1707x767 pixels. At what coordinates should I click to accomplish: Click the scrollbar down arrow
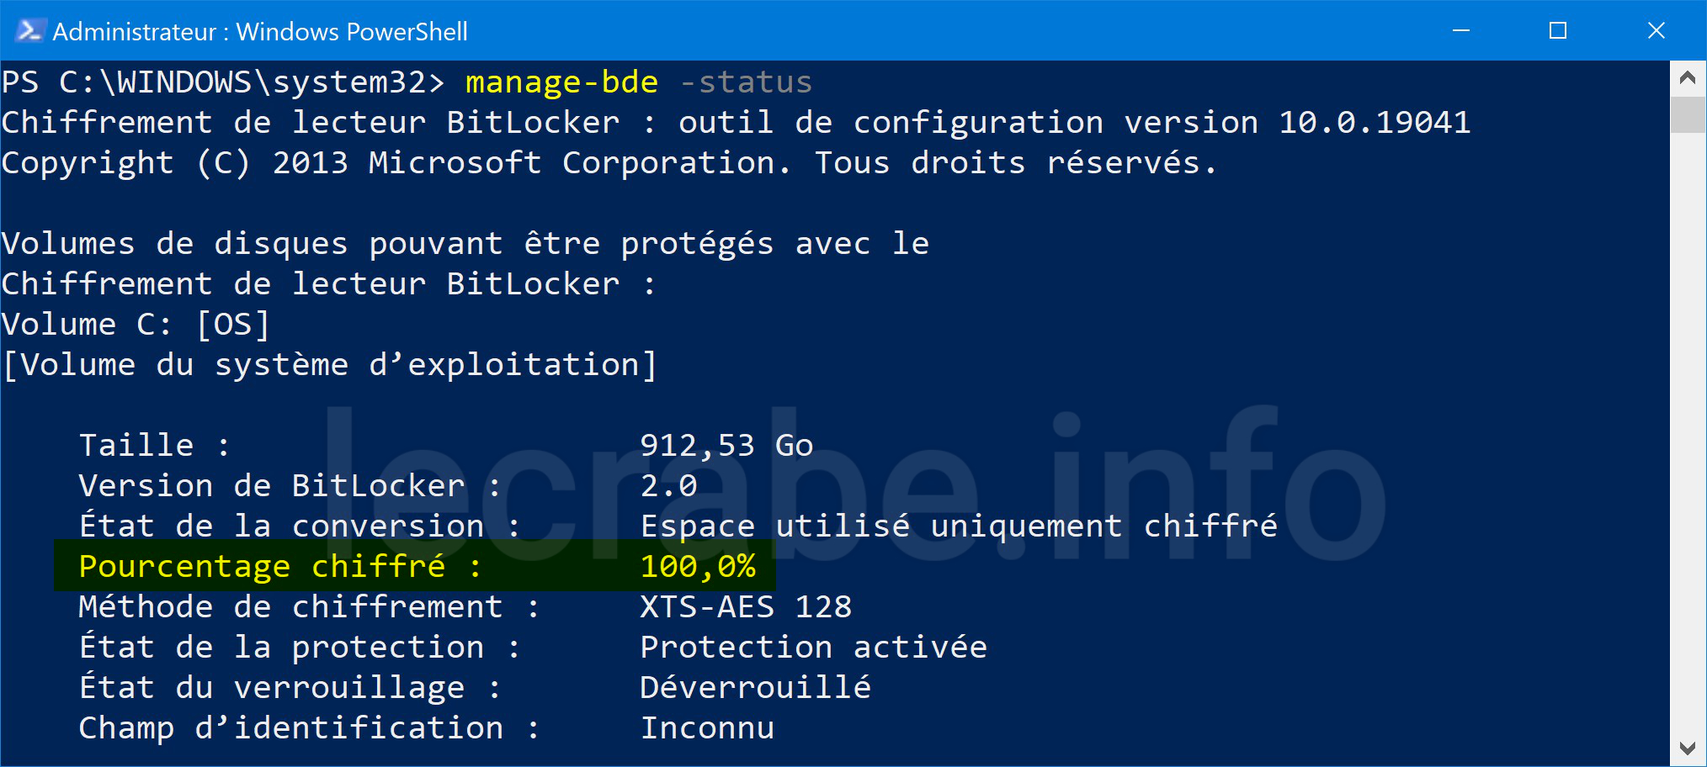point(1687,748)
